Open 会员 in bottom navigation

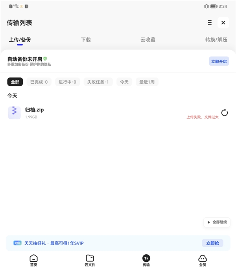coord(203,261)
